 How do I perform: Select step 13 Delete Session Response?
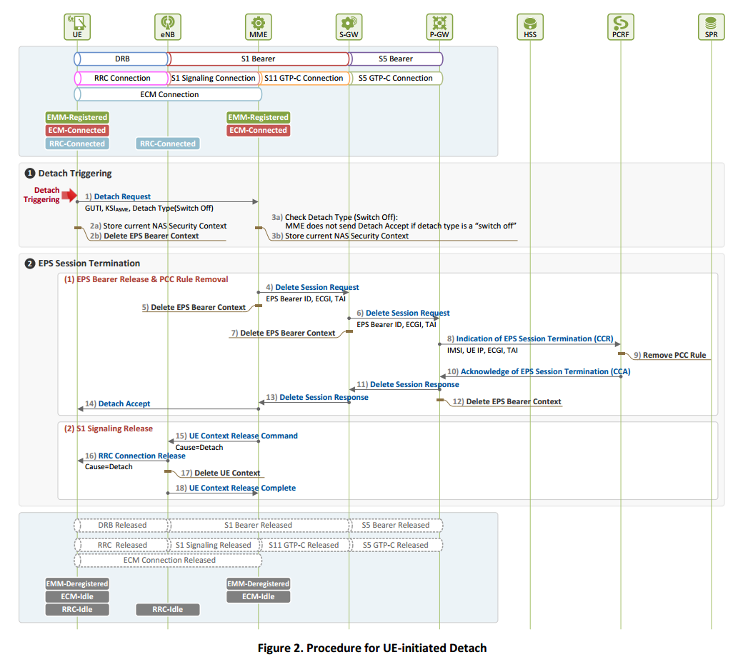coord(316,398)
